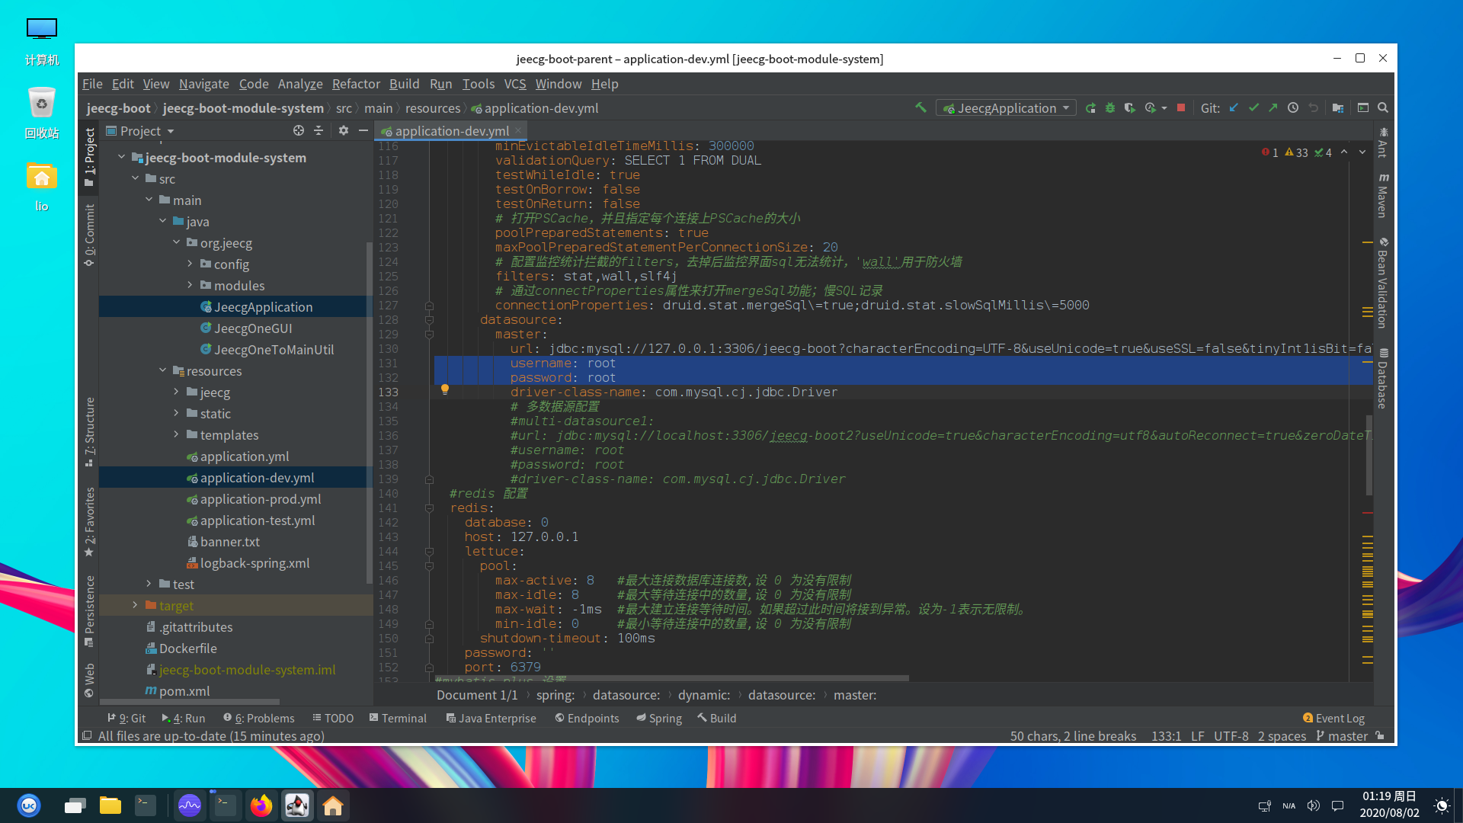Commit changes with the Git checkmark icon

tap(1253, 108)
